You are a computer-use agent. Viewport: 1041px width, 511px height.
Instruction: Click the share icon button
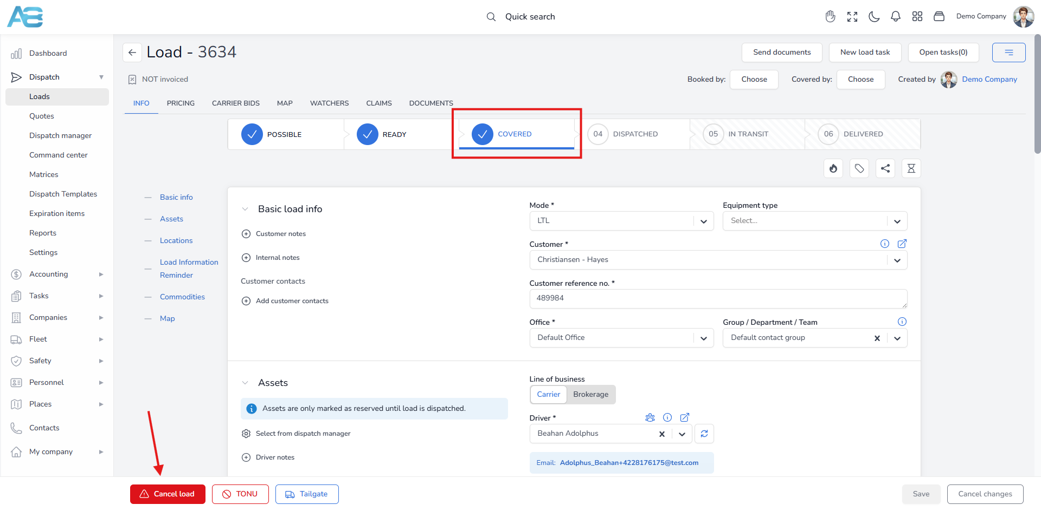[x=885, y=168]
